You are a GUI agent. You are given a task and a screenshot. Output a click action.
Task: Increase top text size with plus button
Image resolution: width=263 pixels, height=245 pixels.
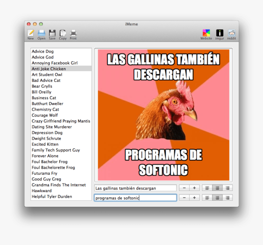pyautogui.click(x=194, y=188)
